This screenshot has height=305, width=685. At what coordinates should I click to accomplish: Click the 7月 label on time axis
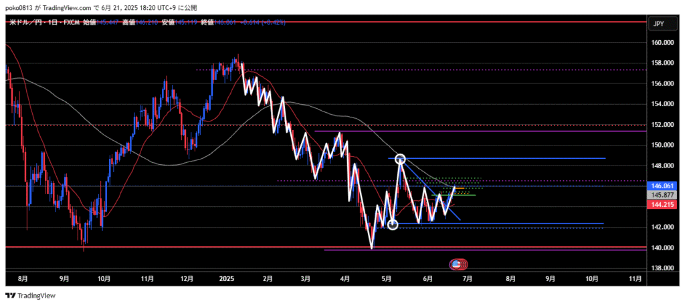click(x=468, y=278)
